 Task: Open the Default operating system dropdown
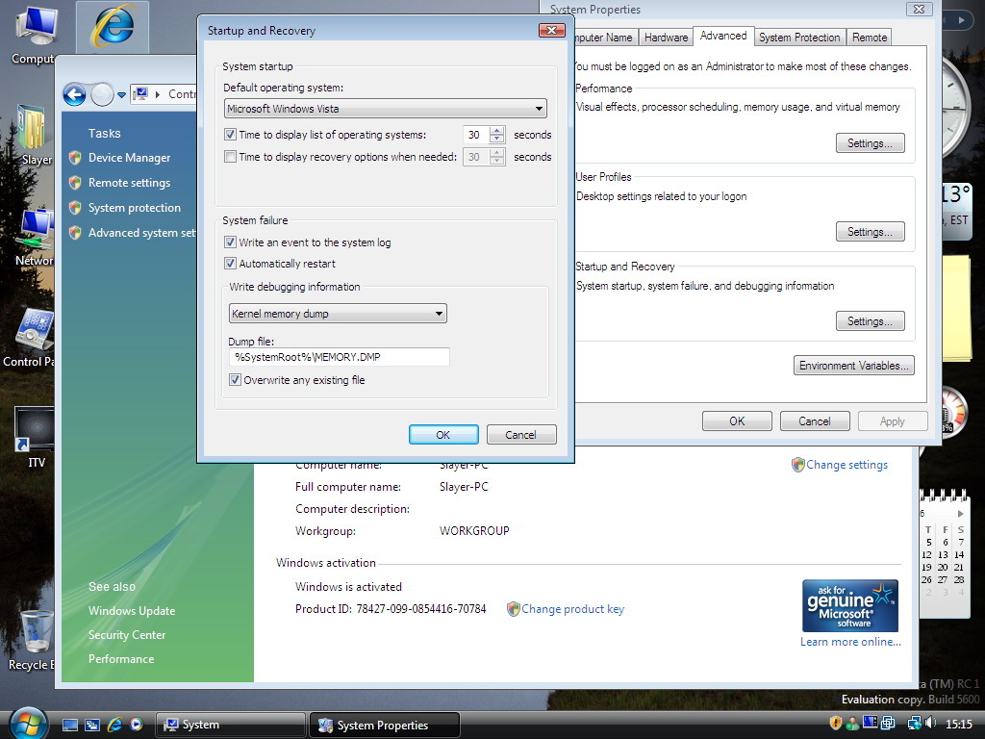385,109
